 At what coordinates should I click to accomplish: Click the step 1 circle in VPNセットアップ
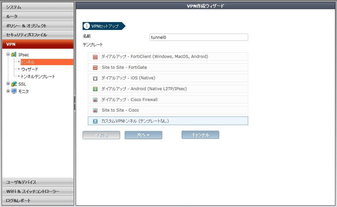click(x=87, y=26)
